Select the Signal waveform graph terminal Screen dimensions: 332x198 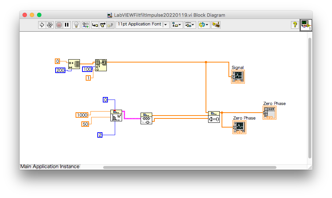point(238,77)
